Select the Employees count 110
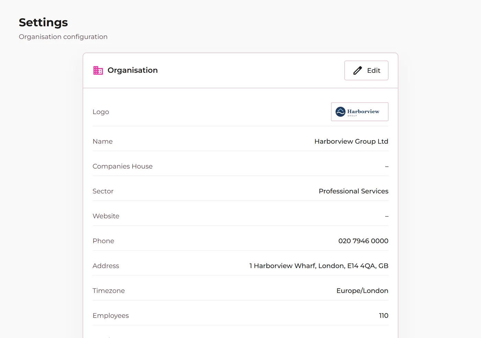 tap(383, 316)
